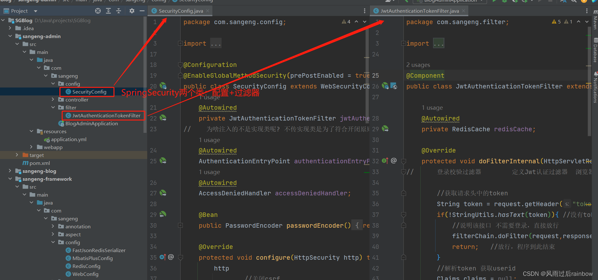
Task: Click the folded ellipsis after import in SecurityConfig
Action: point(216,43)
